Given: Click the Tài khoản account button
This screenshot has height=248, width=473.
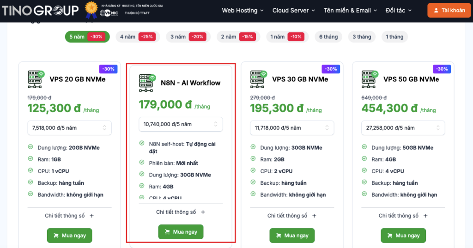Looking at the screenshot, I should 449,10.
